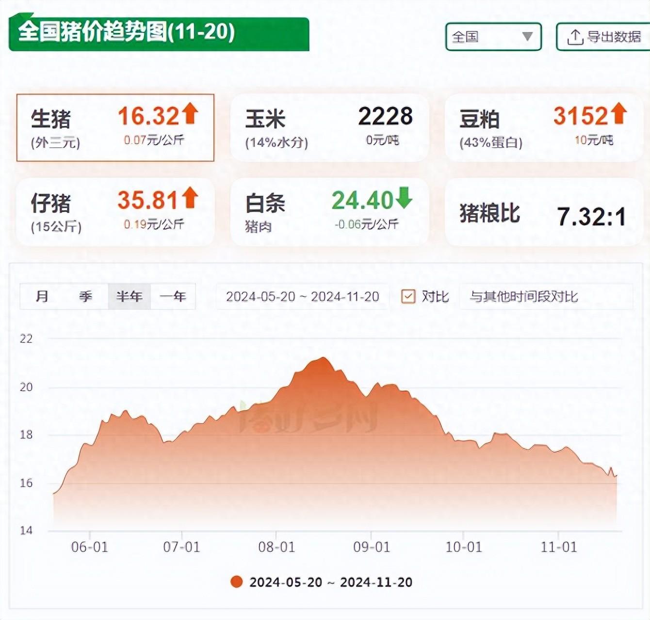Click the 3152 soybean meal price value
The width and height of the screenshot is (650, 620).
pyautogui.click(x=581, y=116)
